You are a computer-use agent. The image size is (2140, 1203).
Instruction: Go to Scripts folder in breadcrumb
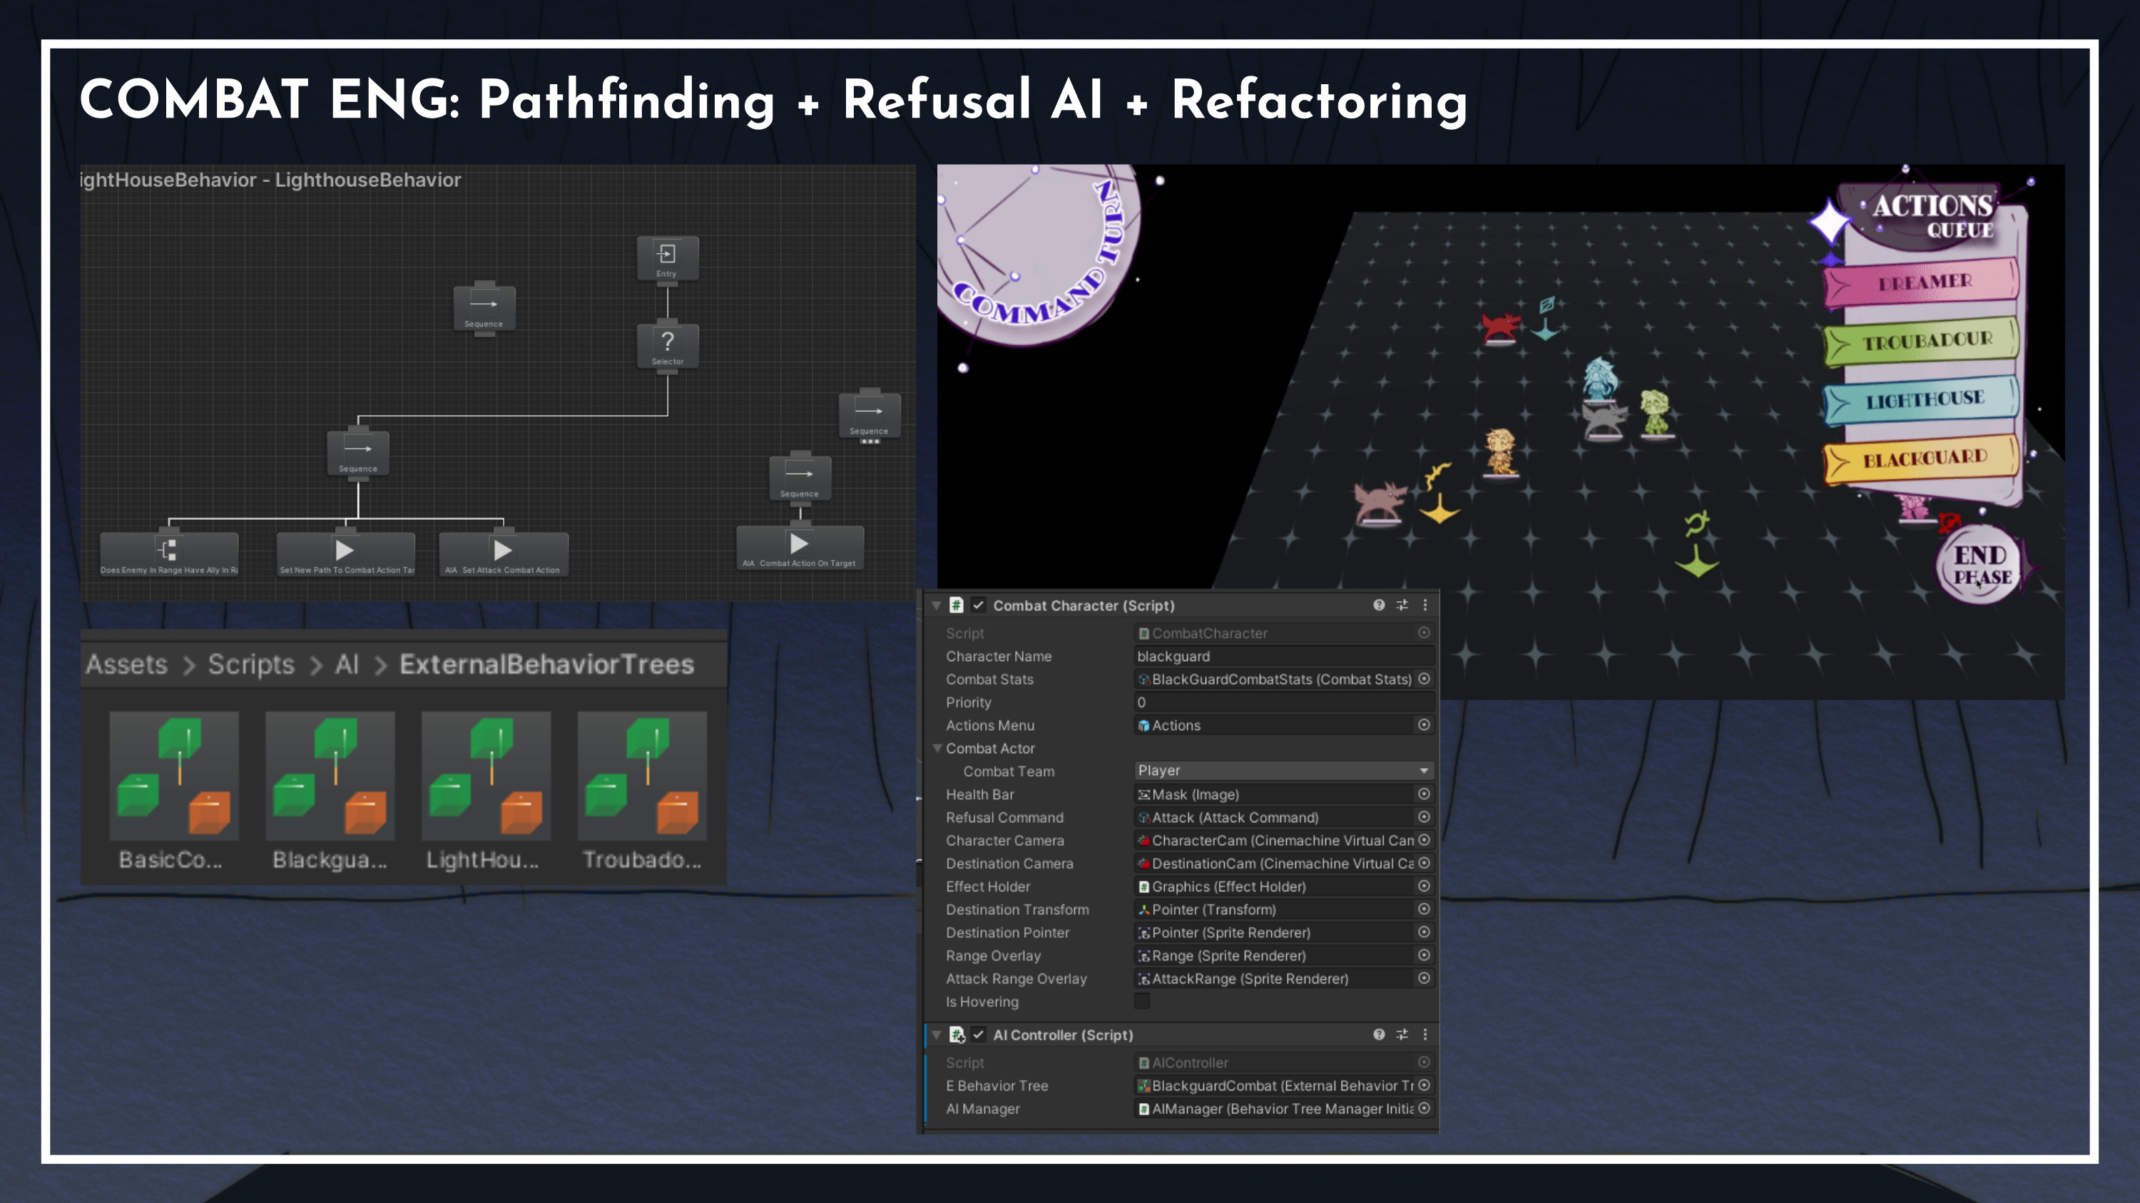pyautogui.click(x=251, y=664)
